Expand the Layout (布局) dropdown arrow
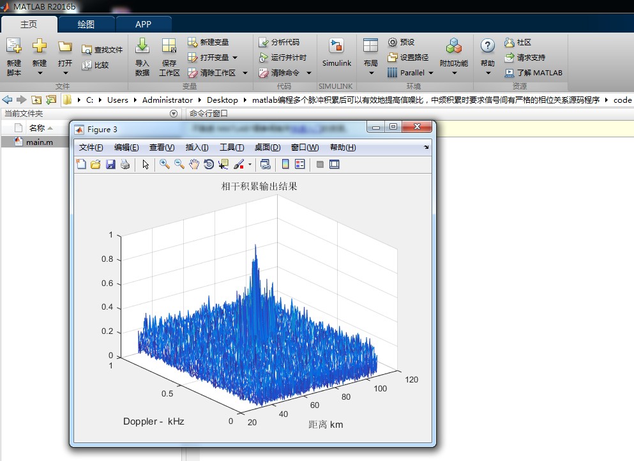Image resolution: width=634 pixels, height=461 pixels. pos(371,73)
